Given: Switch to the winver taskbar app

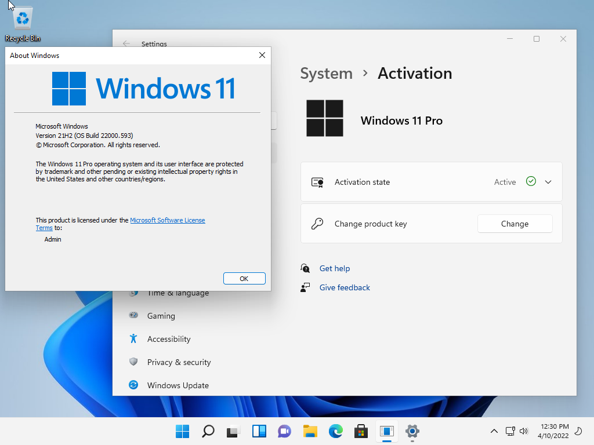Looking at the screenshot, I should 387,431.
